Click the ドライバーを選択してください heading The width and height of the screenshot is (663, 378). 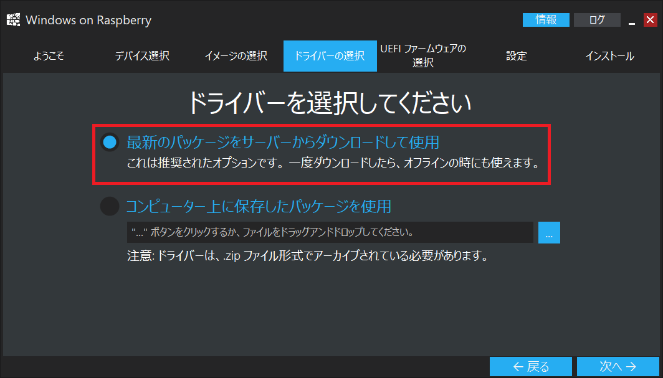[x=330, y=103]
